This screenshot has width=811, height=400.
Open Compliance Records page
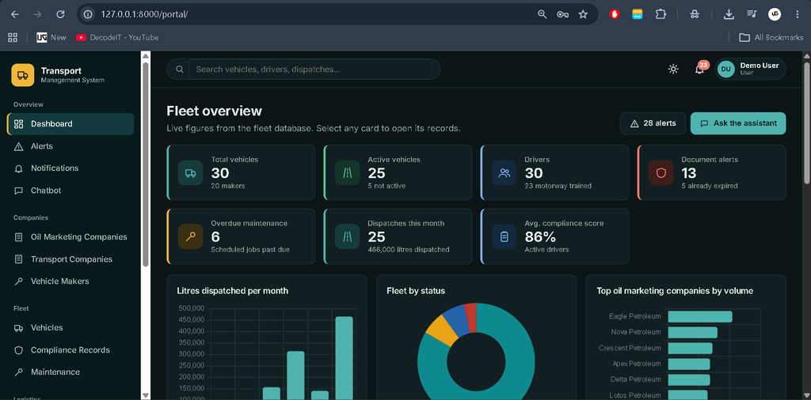coord(70,350)
